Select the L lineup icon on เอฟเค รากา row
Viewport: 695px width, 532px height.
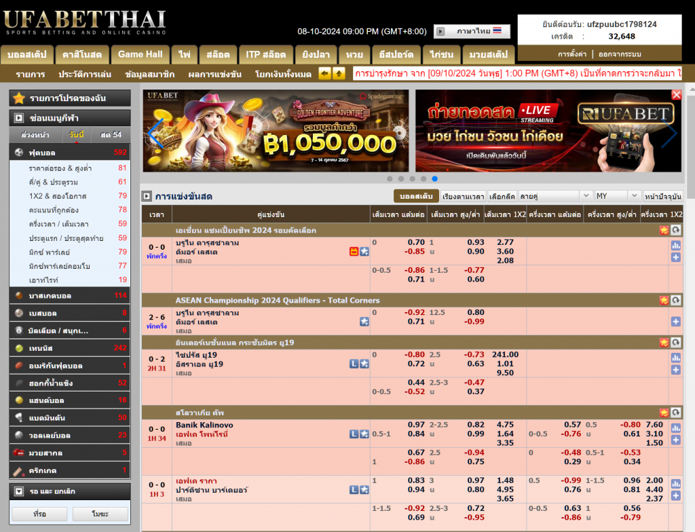[x=354, y=488]
